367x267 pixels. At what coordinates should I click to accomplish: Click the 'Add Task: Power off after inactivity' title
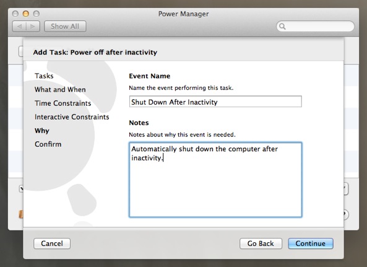tap(95, 52)
